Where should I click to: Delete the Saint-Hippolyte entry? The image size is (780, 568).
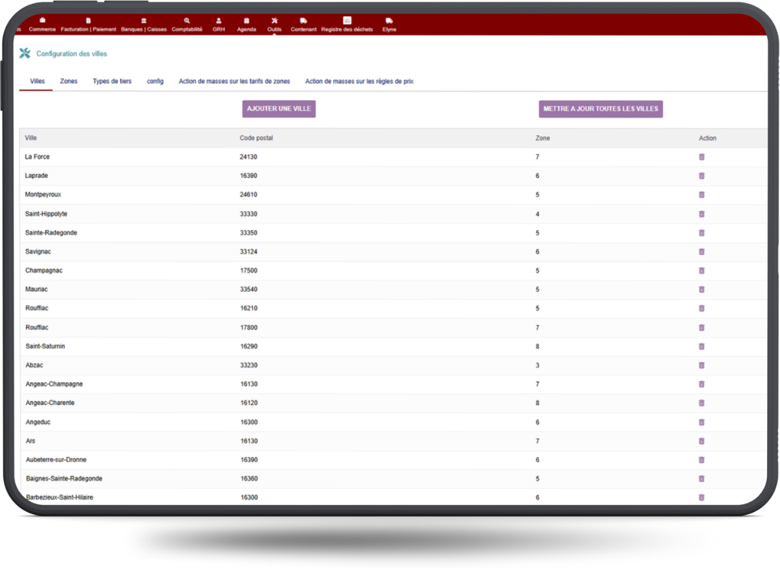point(701,214)
